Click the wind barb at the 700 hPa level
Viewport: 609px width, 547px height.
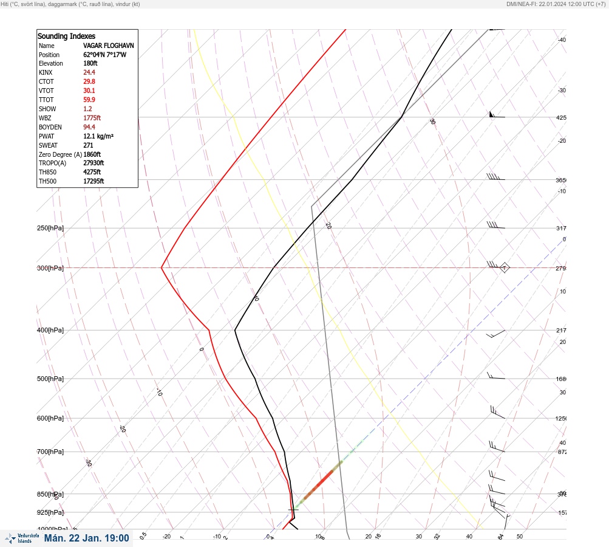point(497,447)
